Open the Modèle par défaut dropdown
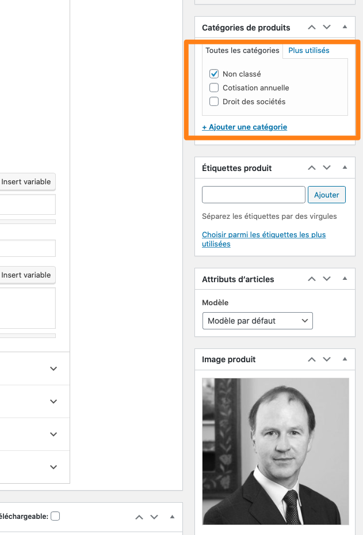Screen dimensions: 363x535 coord(257,321)
